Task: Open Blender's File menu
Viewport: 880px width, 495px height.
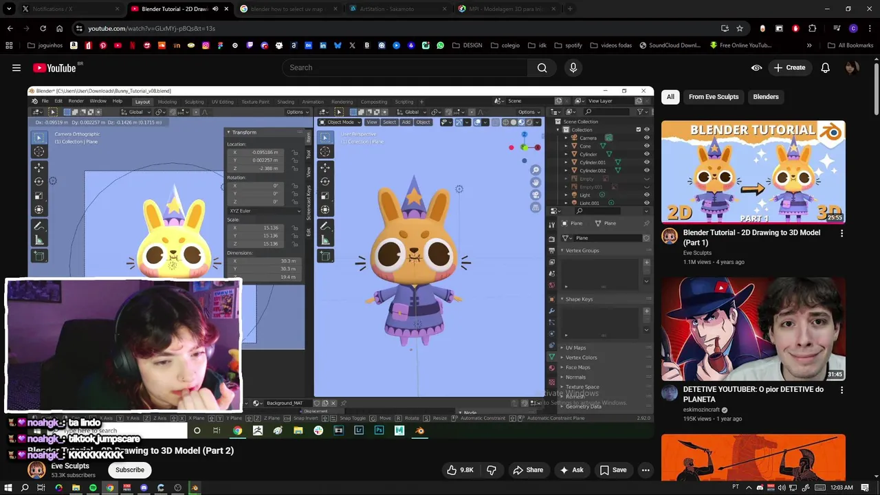Action: (45, 101)
